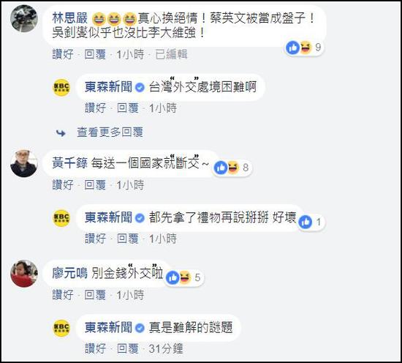402x363 pixels.
Task: Reply to 黃千籙's comment with 回覆
Action: coord(95,185)
